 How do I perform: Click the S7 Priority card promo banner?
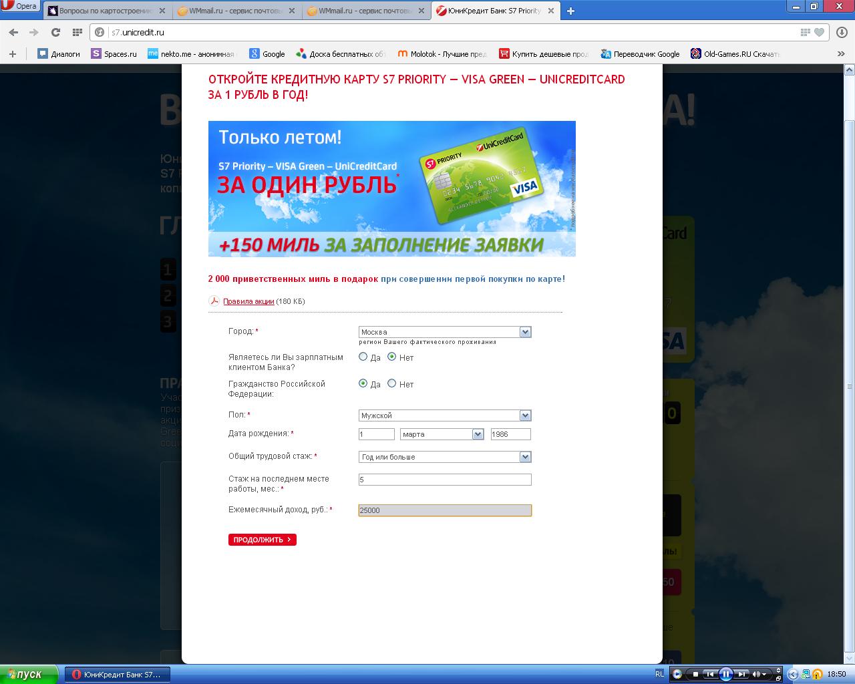391,188
